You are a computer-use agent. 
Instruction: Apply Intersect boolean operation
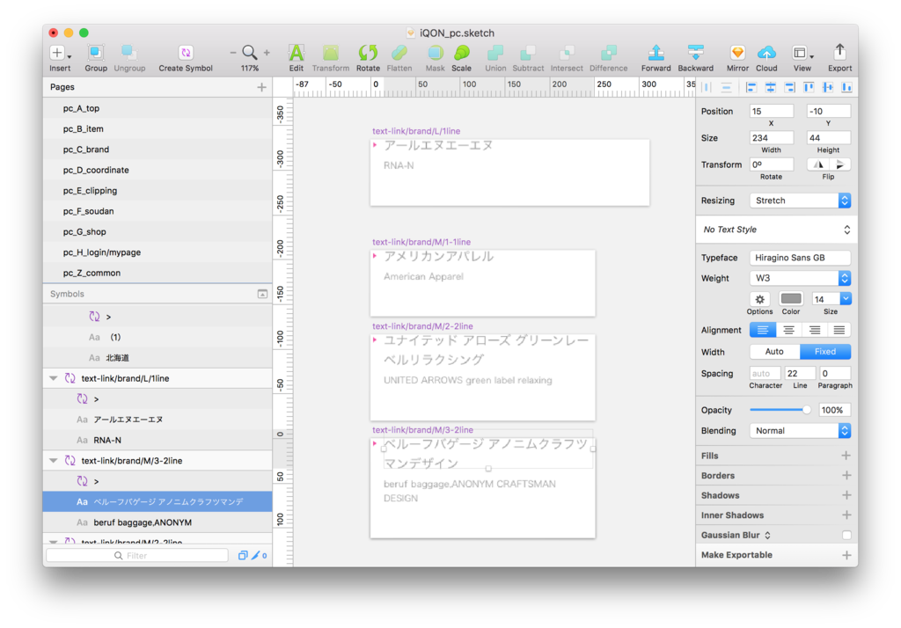[567, 53]
